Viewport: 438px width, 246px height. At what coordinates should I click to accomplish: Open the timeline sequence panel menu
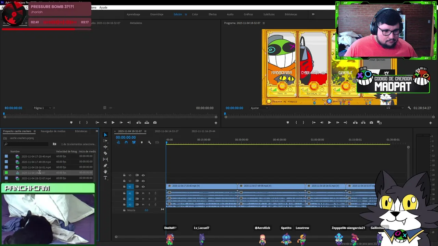coord(145,131)
